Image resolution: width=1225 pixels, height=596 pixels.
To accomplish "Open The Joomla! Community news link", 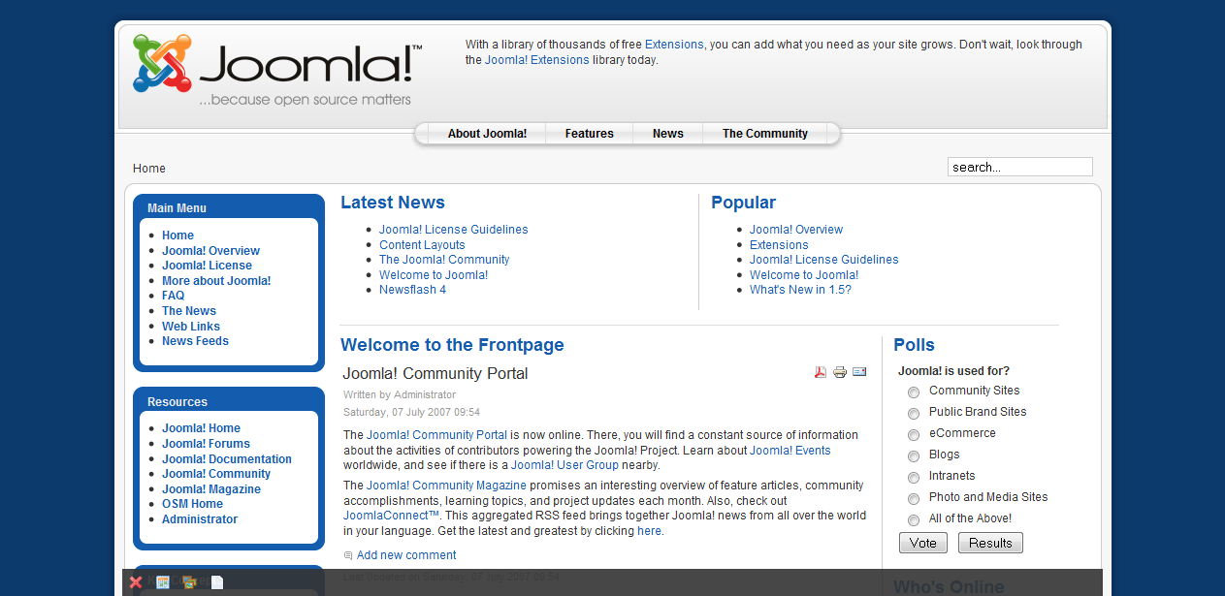I will [x=444, y=260].
